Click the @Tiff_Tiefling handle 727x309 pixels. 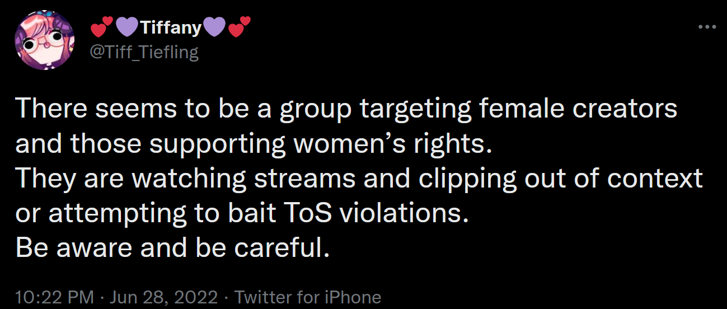[x=144, y=52]
